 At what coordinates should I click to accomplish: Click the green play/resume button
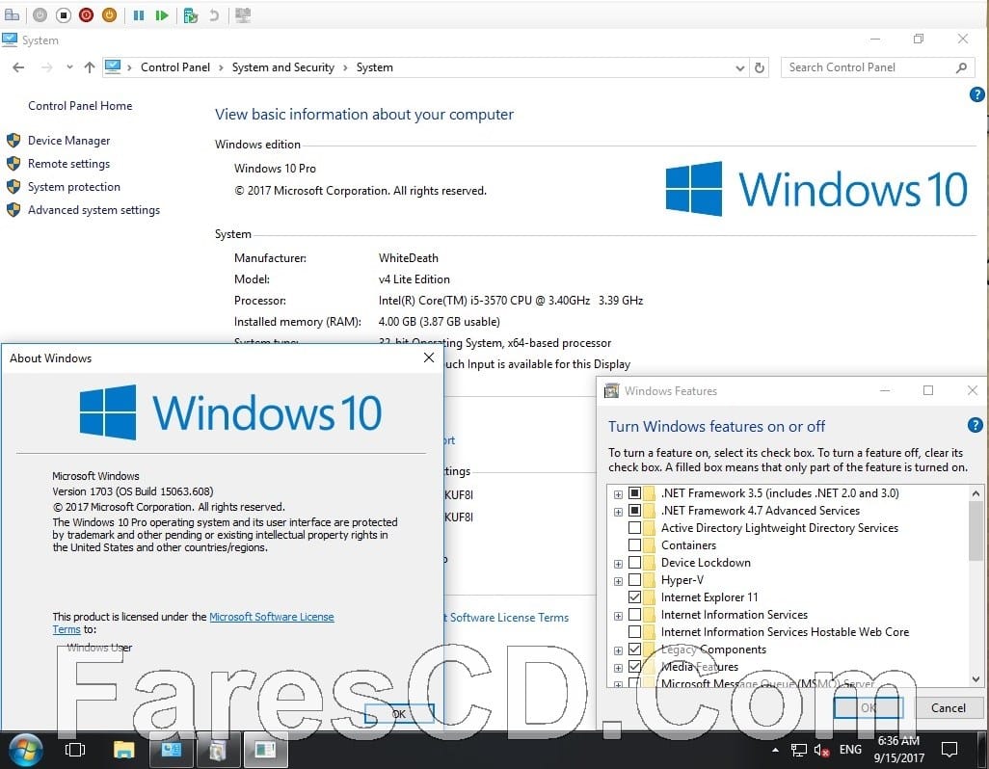(162, 15)
